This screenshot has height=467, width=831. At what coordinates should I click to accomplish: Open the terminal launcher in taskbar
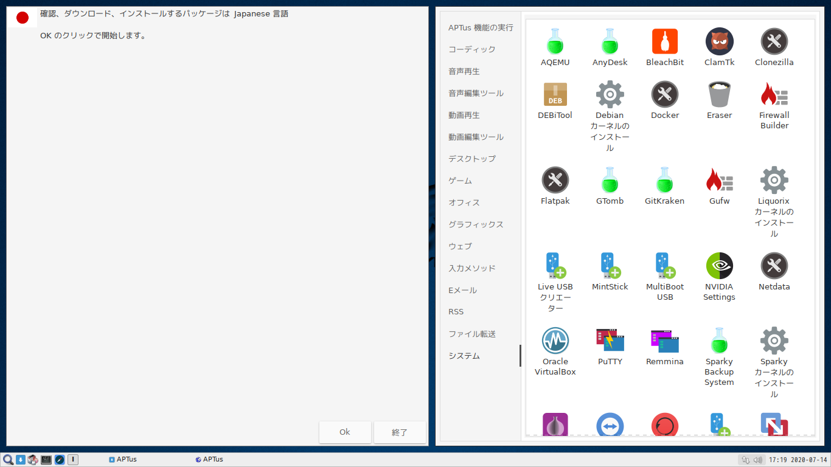(46, 460)
